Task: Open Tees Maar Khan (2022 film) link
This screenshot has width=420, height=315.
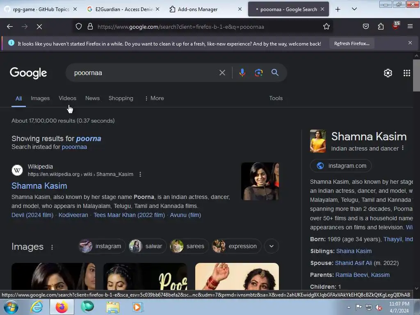Action: [x=129, y=215]
